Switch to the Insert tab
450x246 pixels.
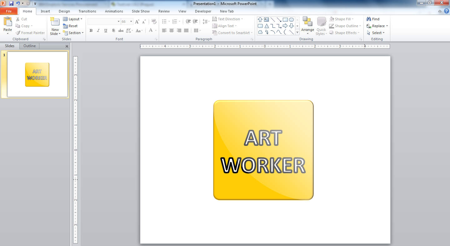pyautogui.click(x=45, y=11)
